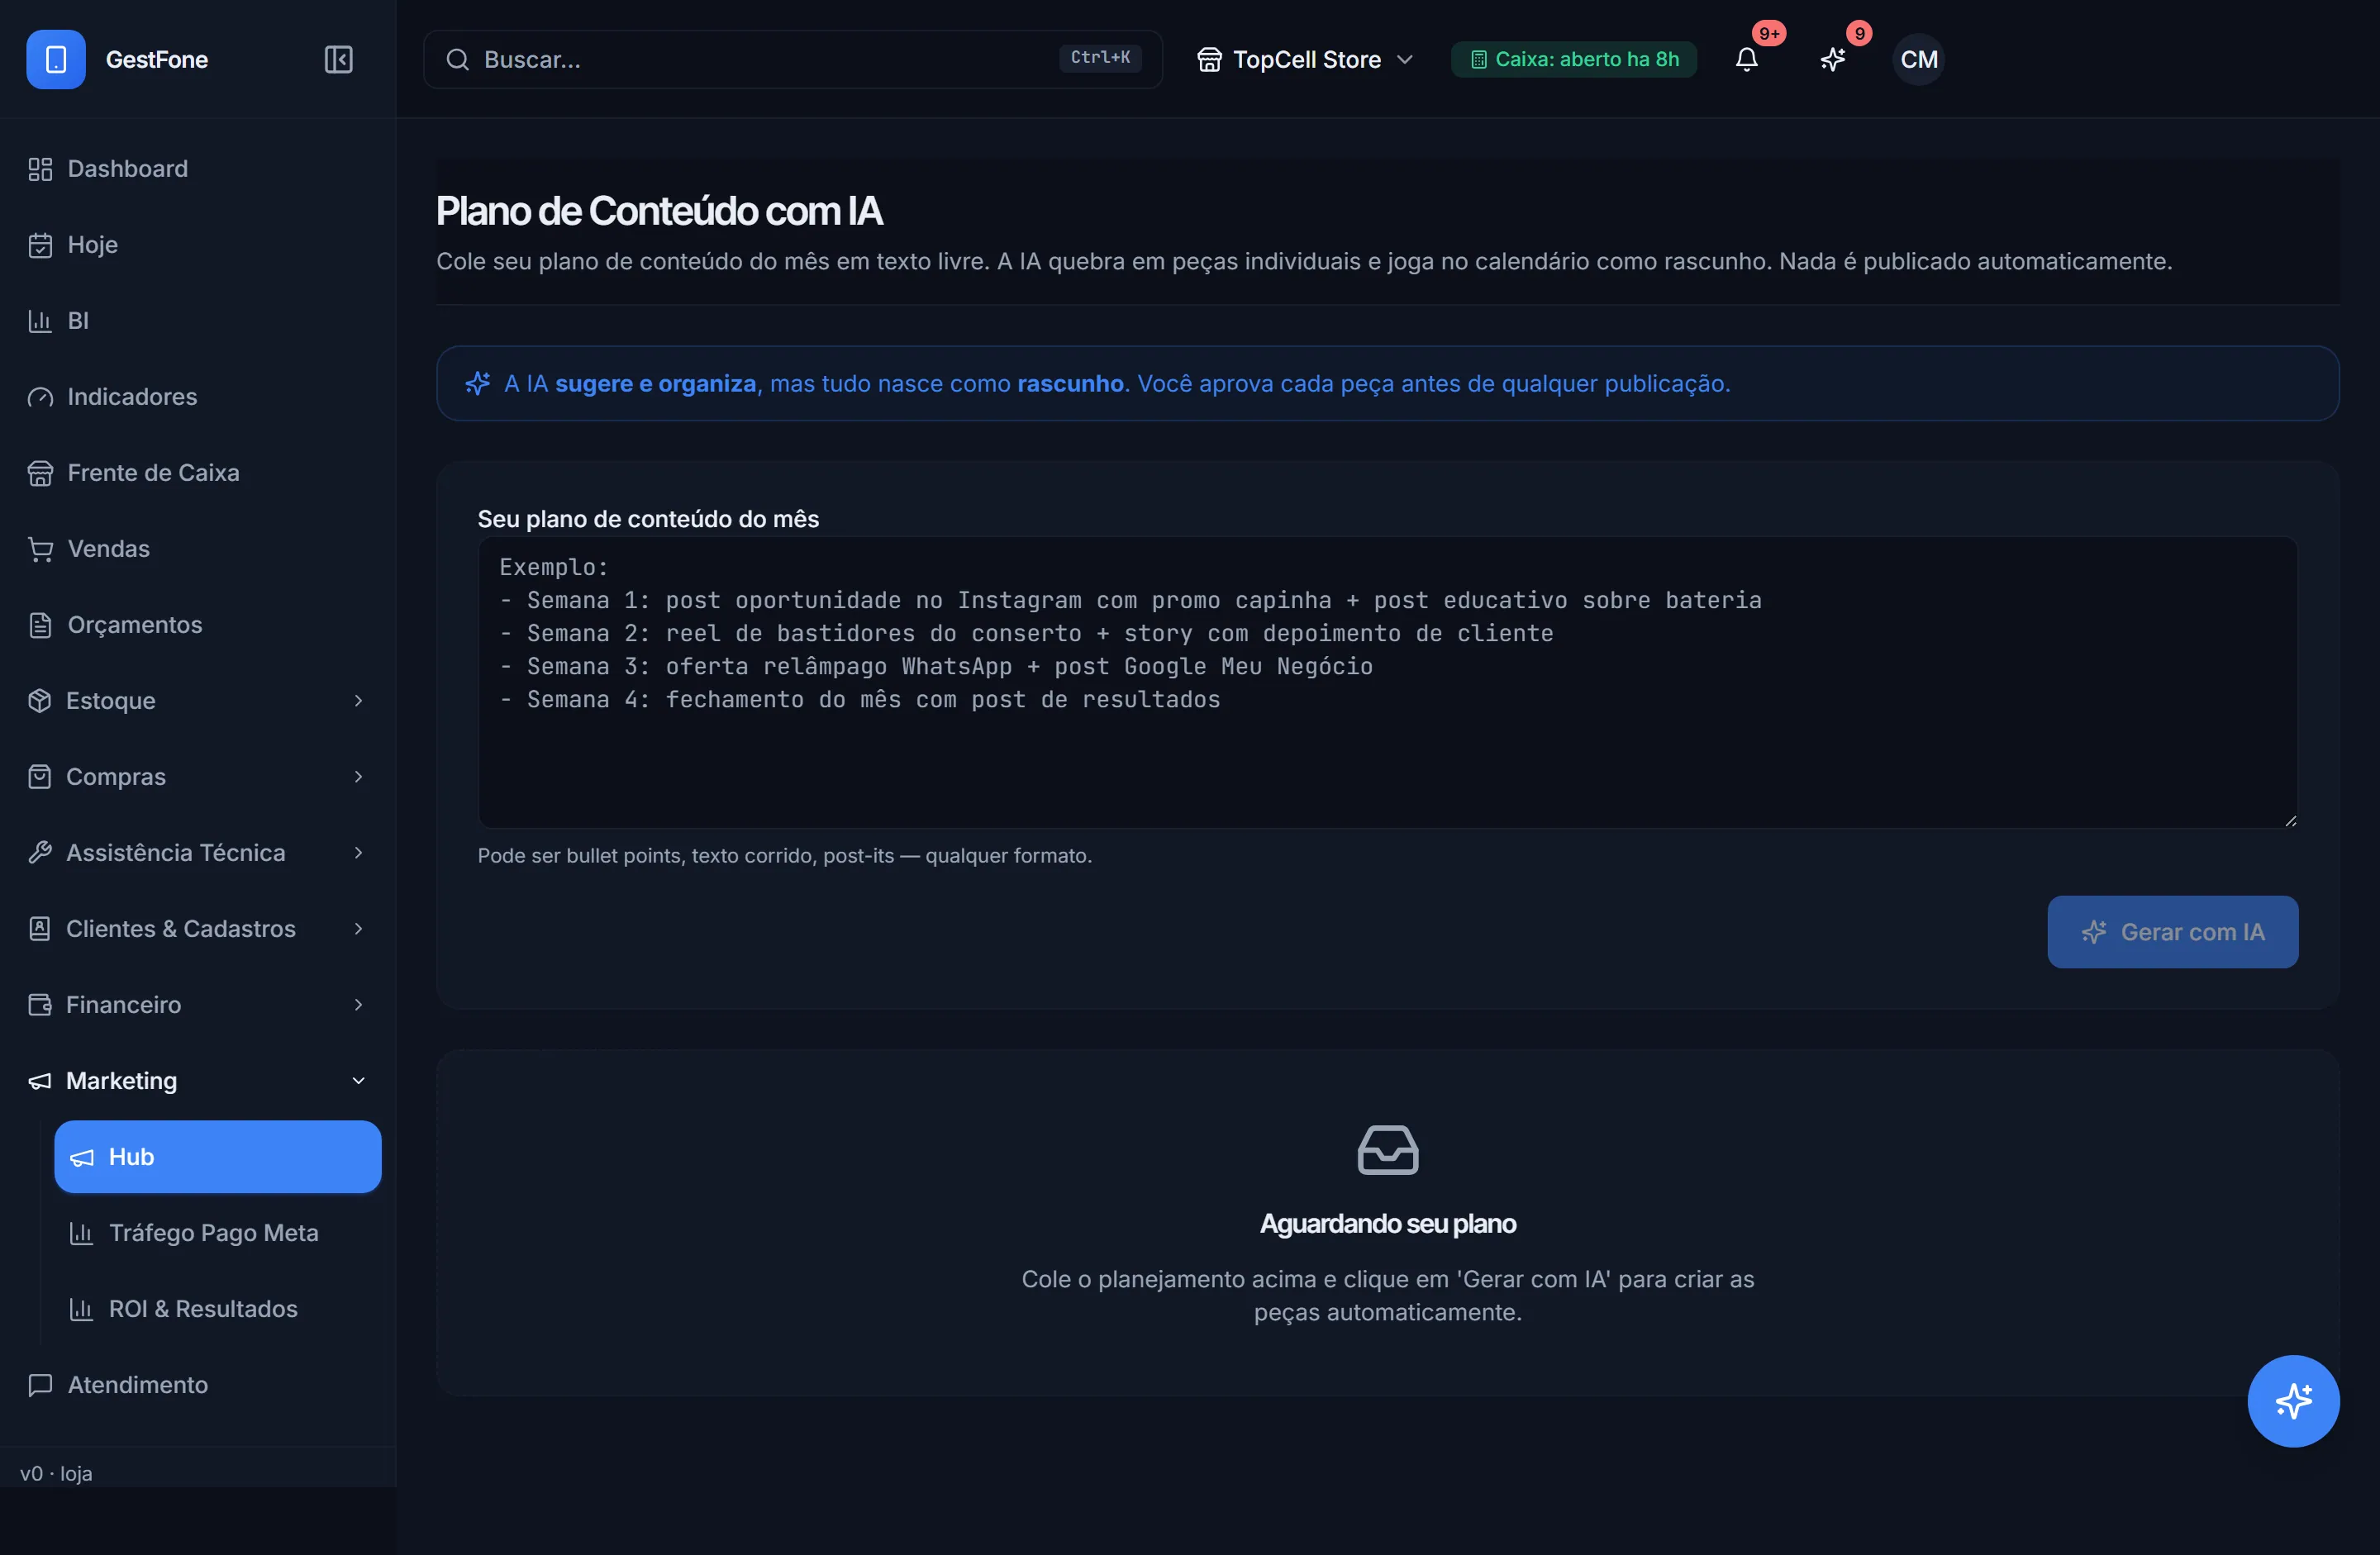Screen dimensions: 2380x1555
Task: Open AI sparkle suggestions in header
Action: tap(1832, 59)
